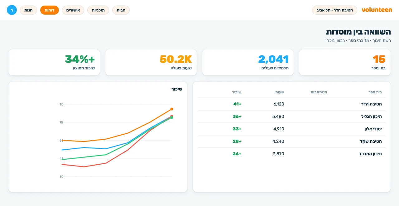Select the תיכון המרכז table row

coord(292,154)
